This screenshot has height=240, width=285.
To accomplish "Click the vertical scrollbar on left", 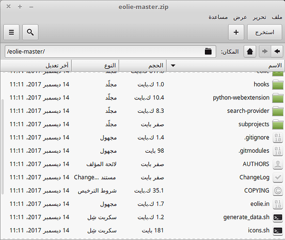I will tap(2, 147).
